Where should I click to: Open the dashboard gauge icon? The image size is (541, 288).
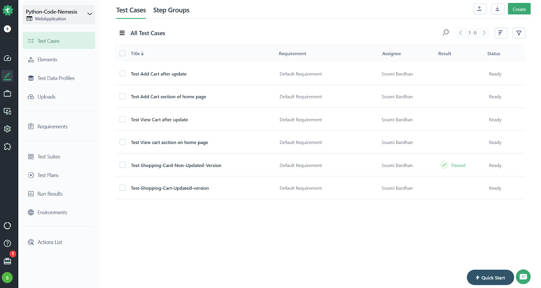click(x=7, y=58)
